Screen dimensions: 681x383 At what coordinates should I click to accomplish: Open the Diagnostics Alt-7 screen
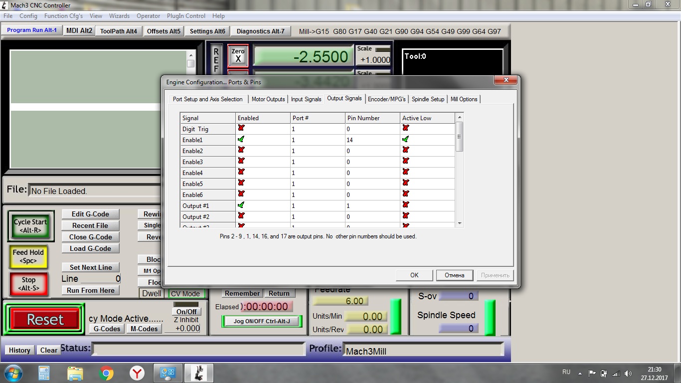coord(261,31)
